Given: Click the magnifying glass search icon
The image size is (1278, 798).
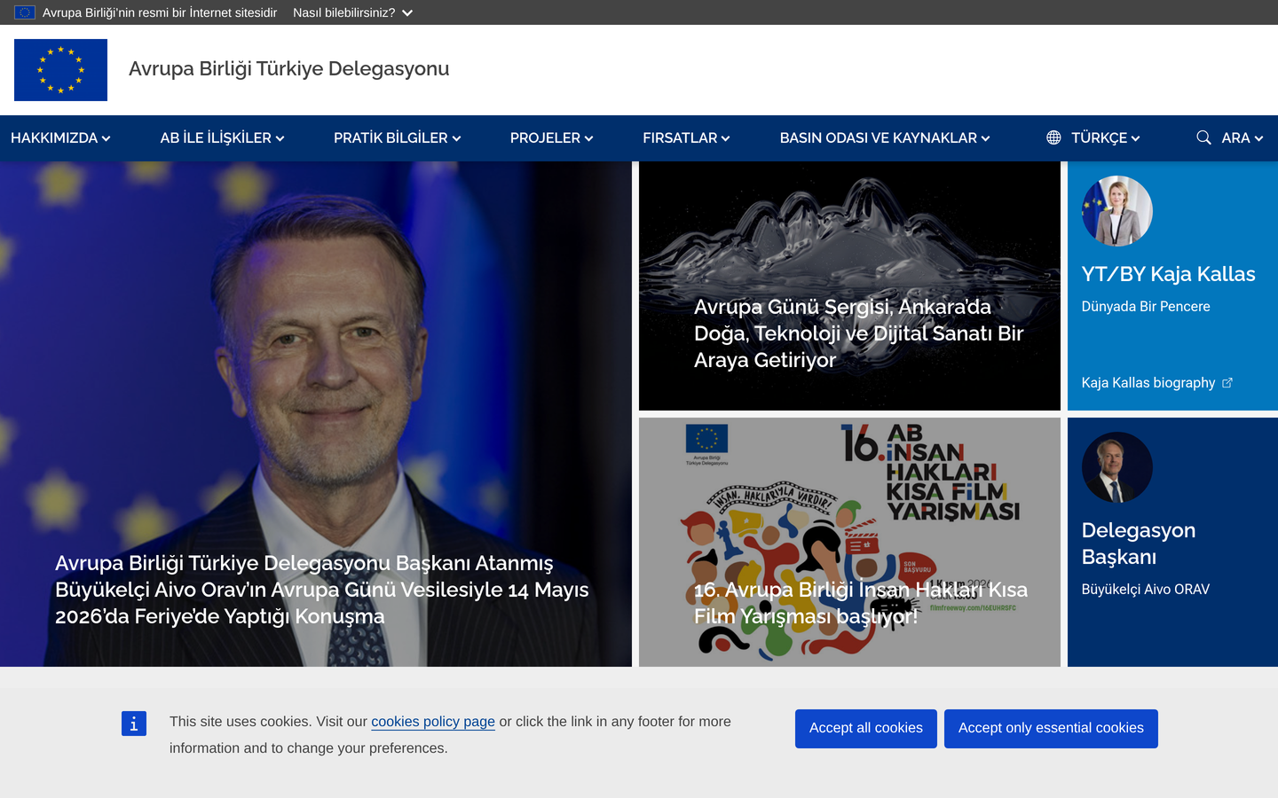Looking at the screenshot, I should coord(1203,137).
